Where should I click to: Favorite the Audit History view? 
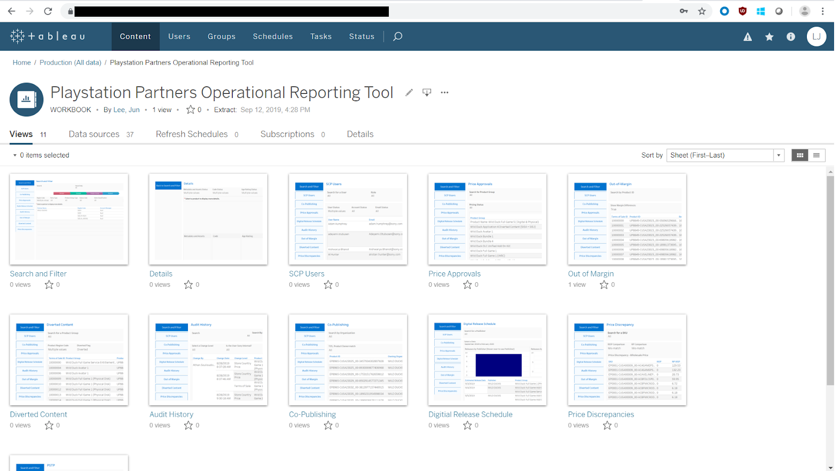pos(188,426)
